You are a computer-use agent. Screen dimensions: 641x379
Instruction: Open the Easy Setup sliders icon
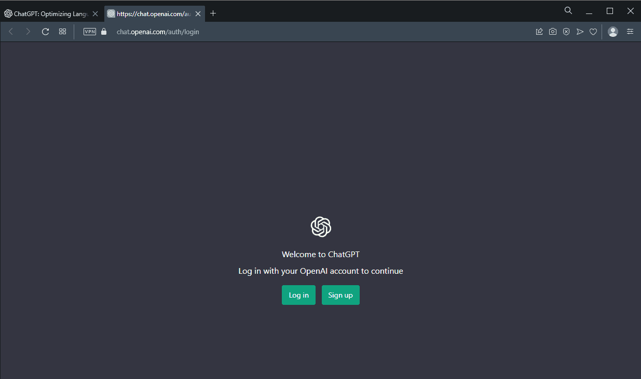[630, 32]
